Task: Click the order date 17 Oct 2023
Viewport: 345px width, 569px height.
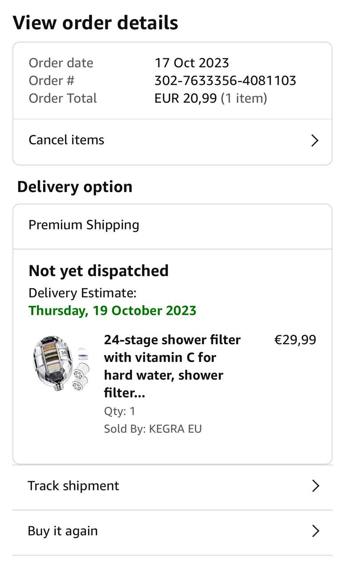Action: click(192, 63)
